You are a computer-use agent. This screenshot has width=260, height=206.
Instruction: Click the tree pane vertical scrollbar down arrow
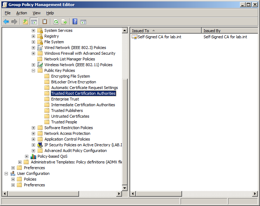tap(124, 188)
